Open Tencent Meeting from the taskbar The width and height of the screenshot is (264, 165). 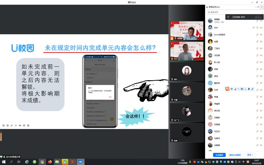(x=80, y=162)
